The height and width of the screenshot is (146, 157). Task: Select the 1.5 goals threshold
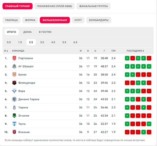[x=20, y=42]
